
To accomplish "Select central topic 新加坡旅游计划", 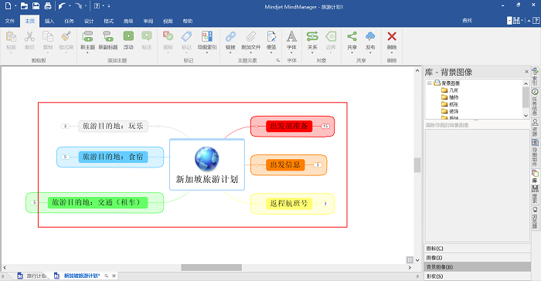I will (207, 164).
